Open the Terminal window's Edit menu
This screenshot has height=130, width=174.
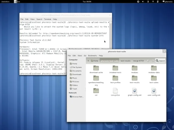pyautogui.click(x=27, y=19)
